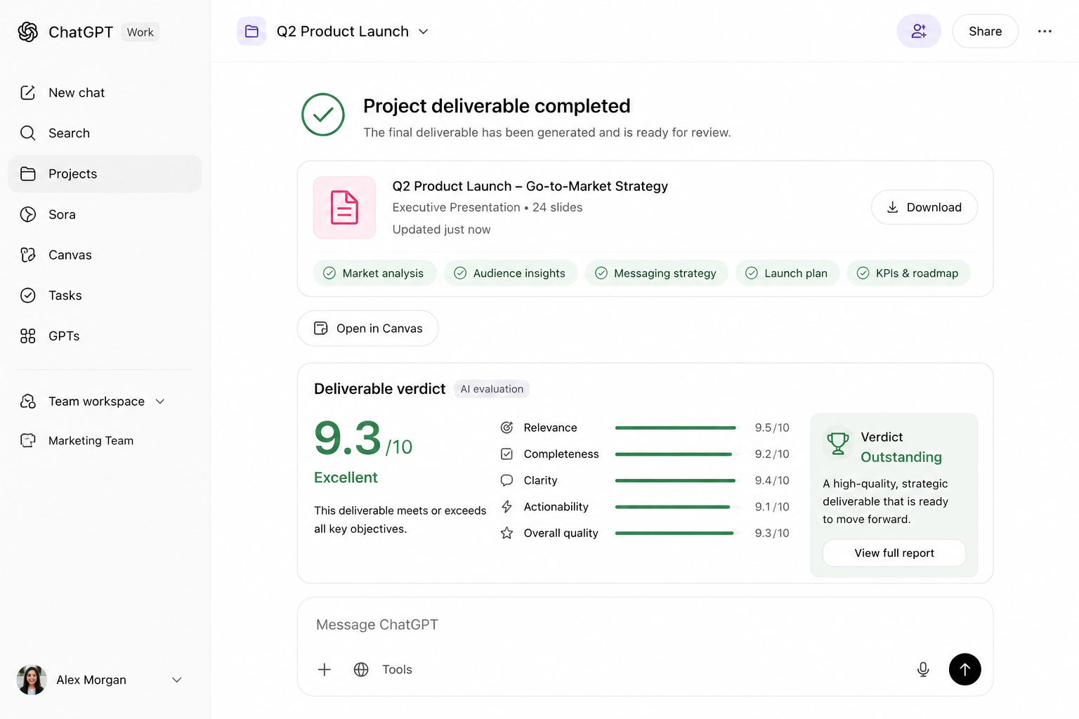Click Open in Canvas button
1079x719 pixels.
(367, 328)
